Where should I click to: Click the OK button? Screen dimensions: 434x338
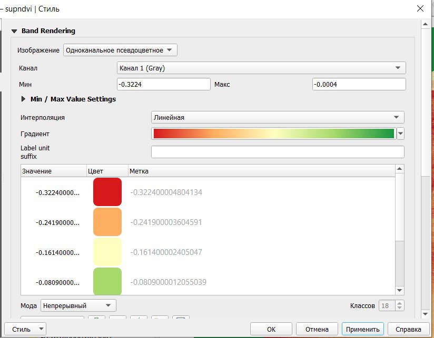tap(271, 329)
